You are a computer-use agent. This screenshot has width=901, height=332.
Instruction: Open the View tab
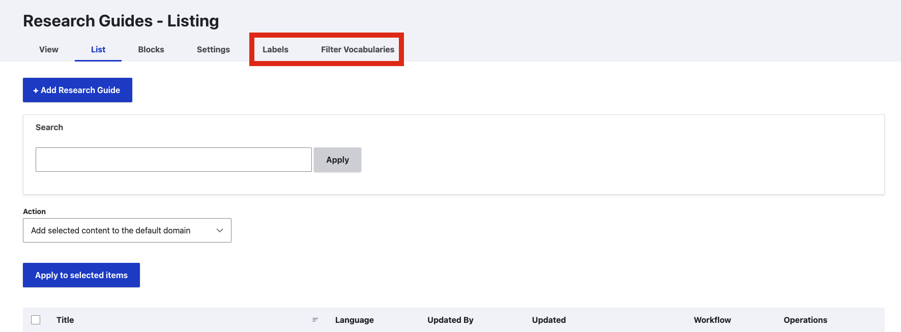[49, 49]
